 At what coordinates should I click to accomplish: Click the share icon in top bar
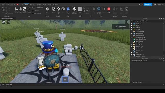pos(156,5)
